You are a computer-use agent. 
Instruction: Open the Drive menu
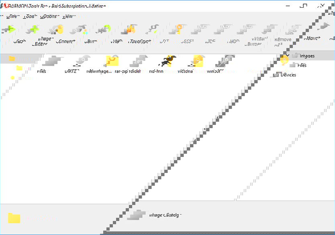click(x=13, y=16)
